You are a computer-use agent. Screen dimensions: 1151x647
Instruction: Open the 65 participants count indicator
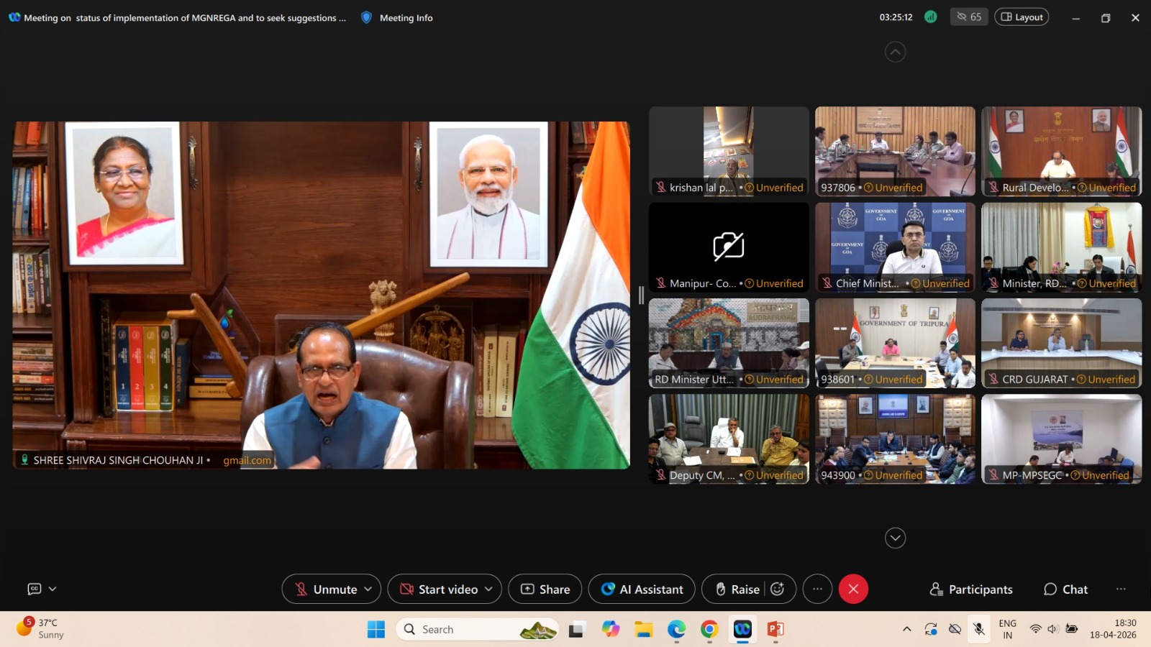point(968,17)
